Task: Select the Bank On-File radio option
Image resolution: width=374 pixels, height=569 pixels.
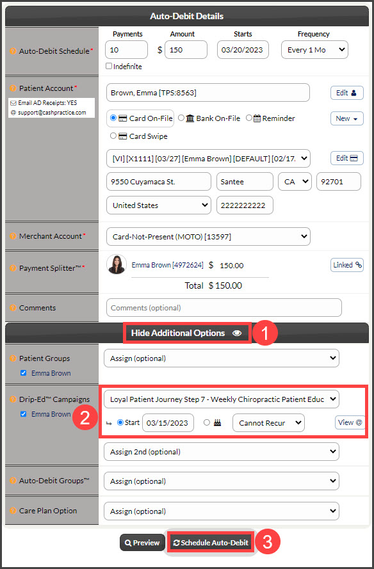Action: coord(181,118)
